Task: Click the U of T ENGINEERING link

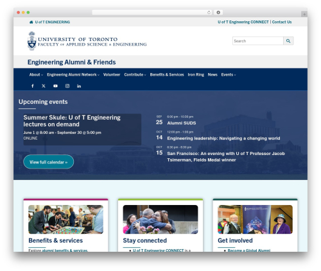Action: point(53,22)
